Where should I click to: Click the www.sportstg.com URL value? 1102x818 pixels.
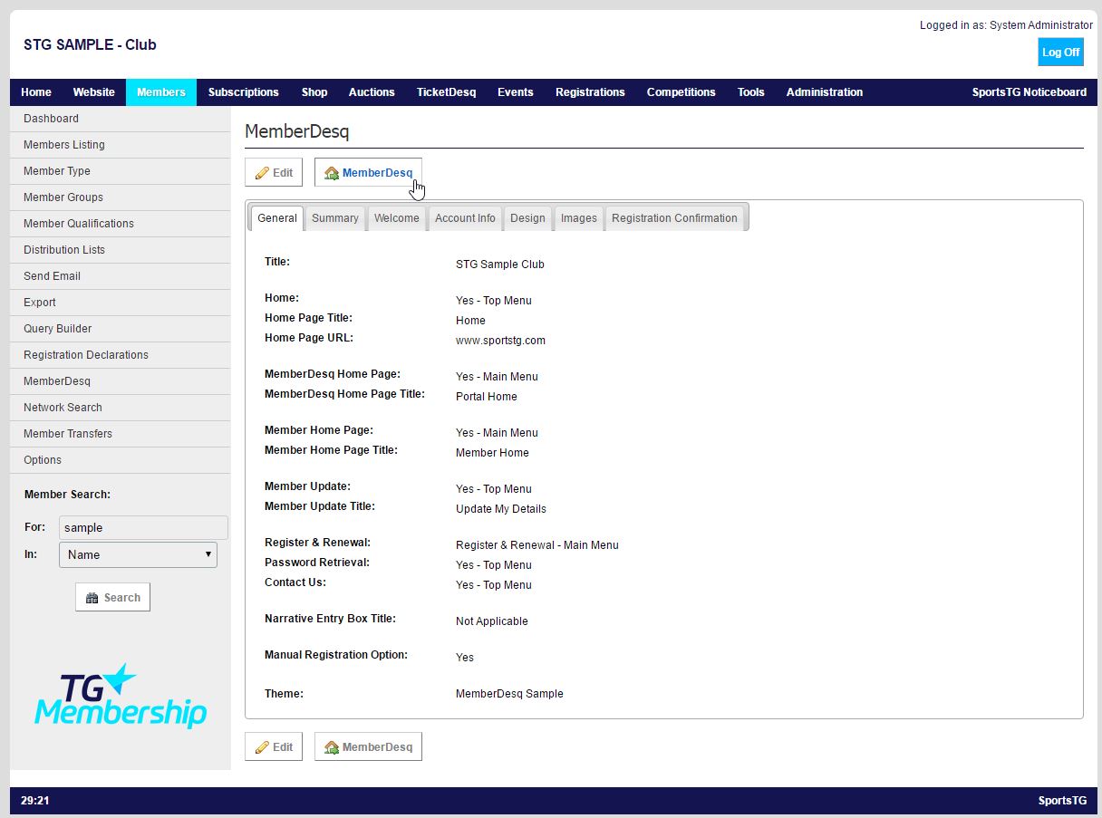tap(500, 341)
